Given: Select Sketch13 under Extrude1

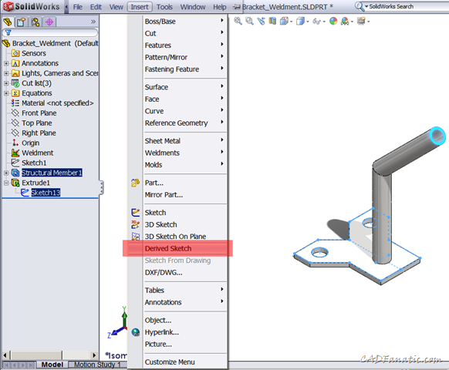Looking at the screenshot, I should [x=46, y=193].
